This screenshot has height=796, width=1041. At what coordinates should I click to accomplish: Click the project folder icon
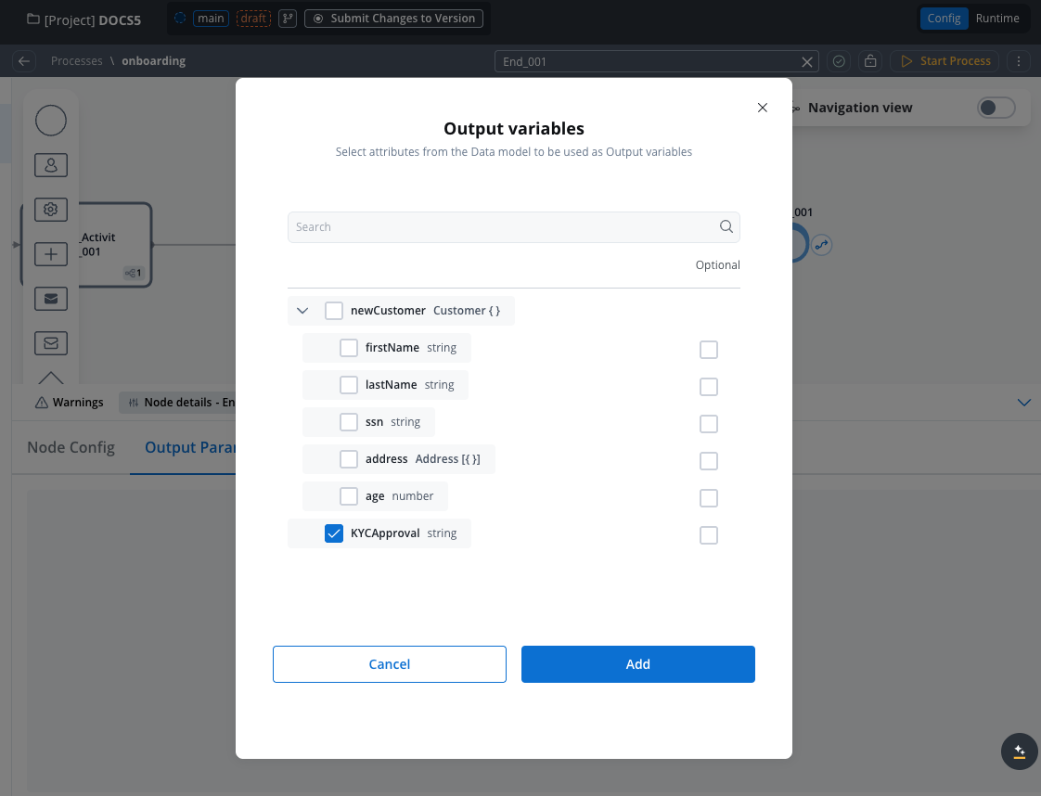pos(32,19)
